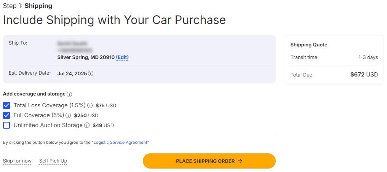
Task: Choose 'Skip for now'
Action: click(17, 161)
